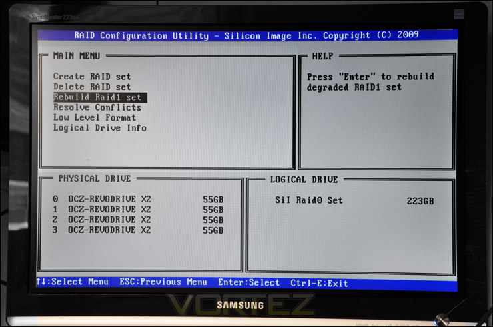Open Logical Drive Info entry
This screenshot has width=493, height=327.
pyautogui.click(x=100, y=128)
